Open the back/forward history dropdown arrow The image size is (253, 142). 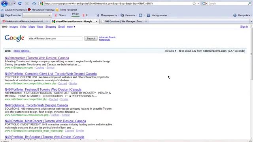click(x=14, y=4)
